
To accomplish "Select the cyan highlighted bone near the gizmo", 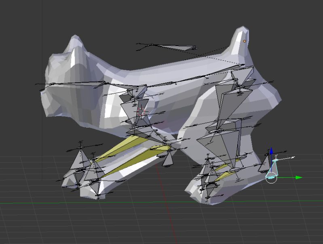I will pos(273,169).
